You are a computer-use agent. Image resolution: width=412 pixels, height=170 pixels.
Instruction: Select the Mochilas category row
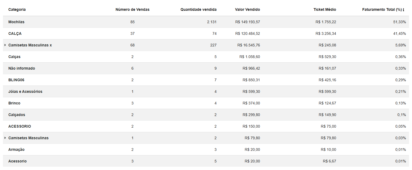(x=16, y=22)
